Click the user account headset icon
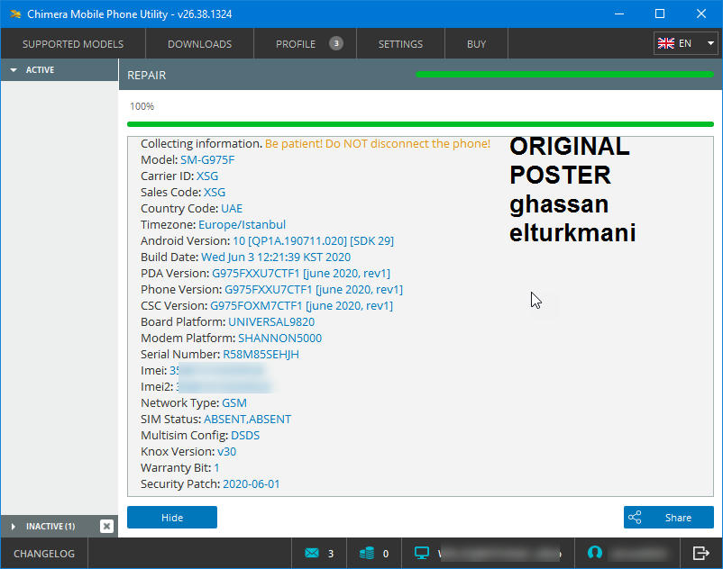 (x=594, y=553)
